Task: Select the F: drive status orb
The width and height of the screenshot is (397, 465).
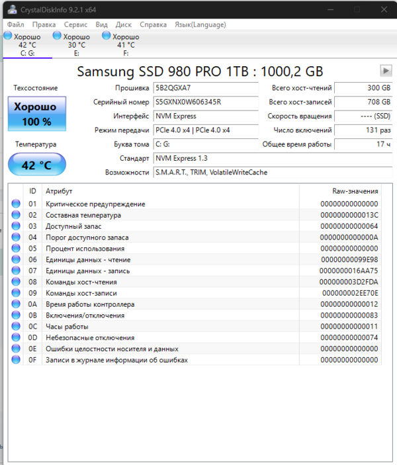Action: point(106,36)
